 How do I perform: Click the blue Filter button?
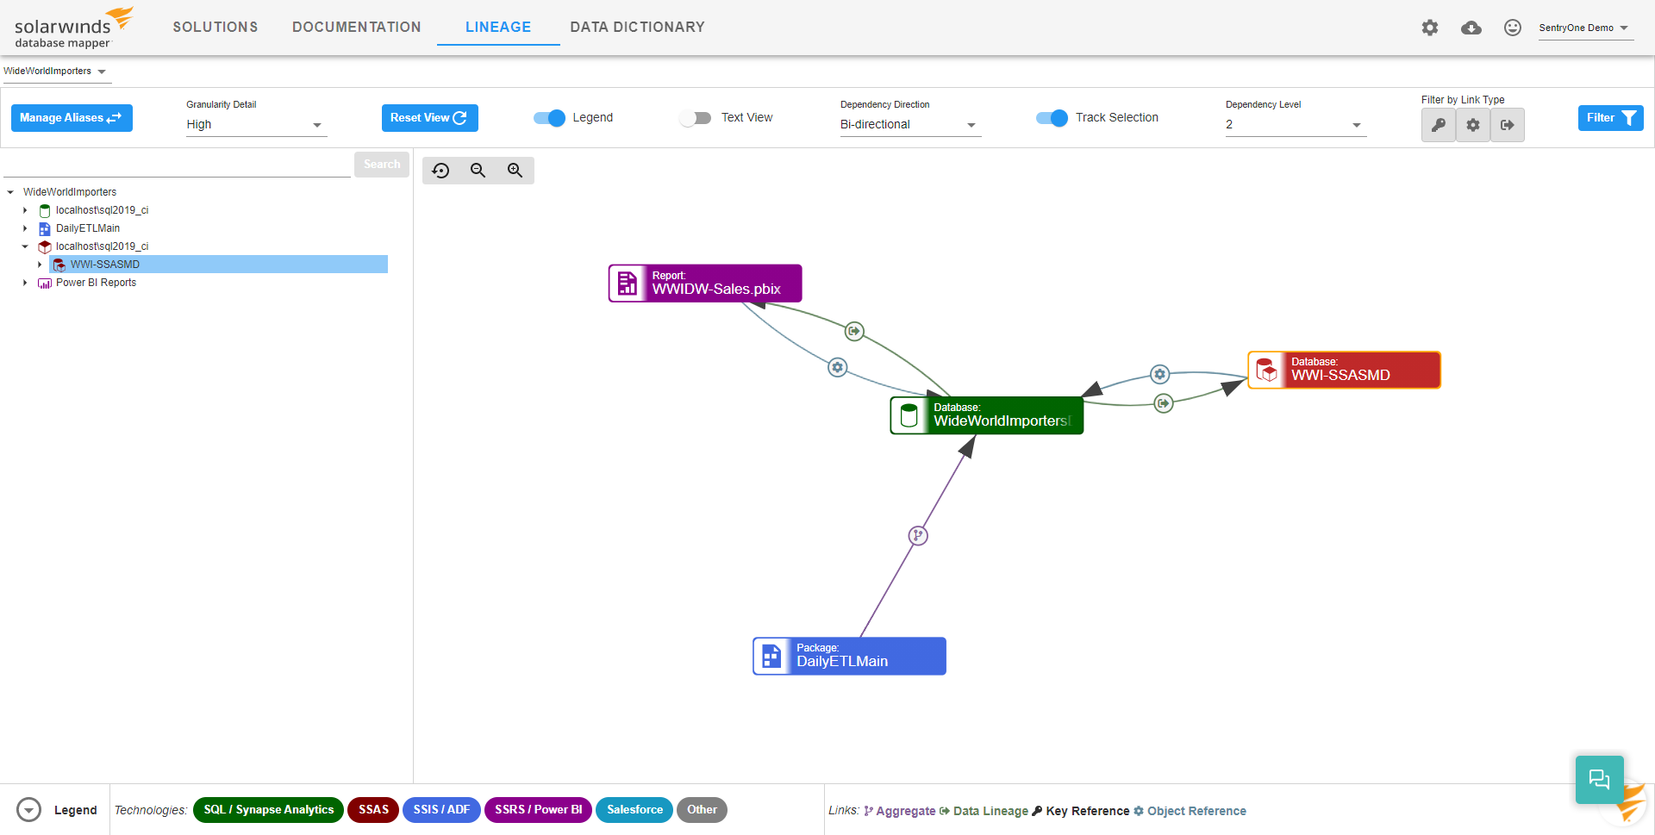coord(1610,118)
